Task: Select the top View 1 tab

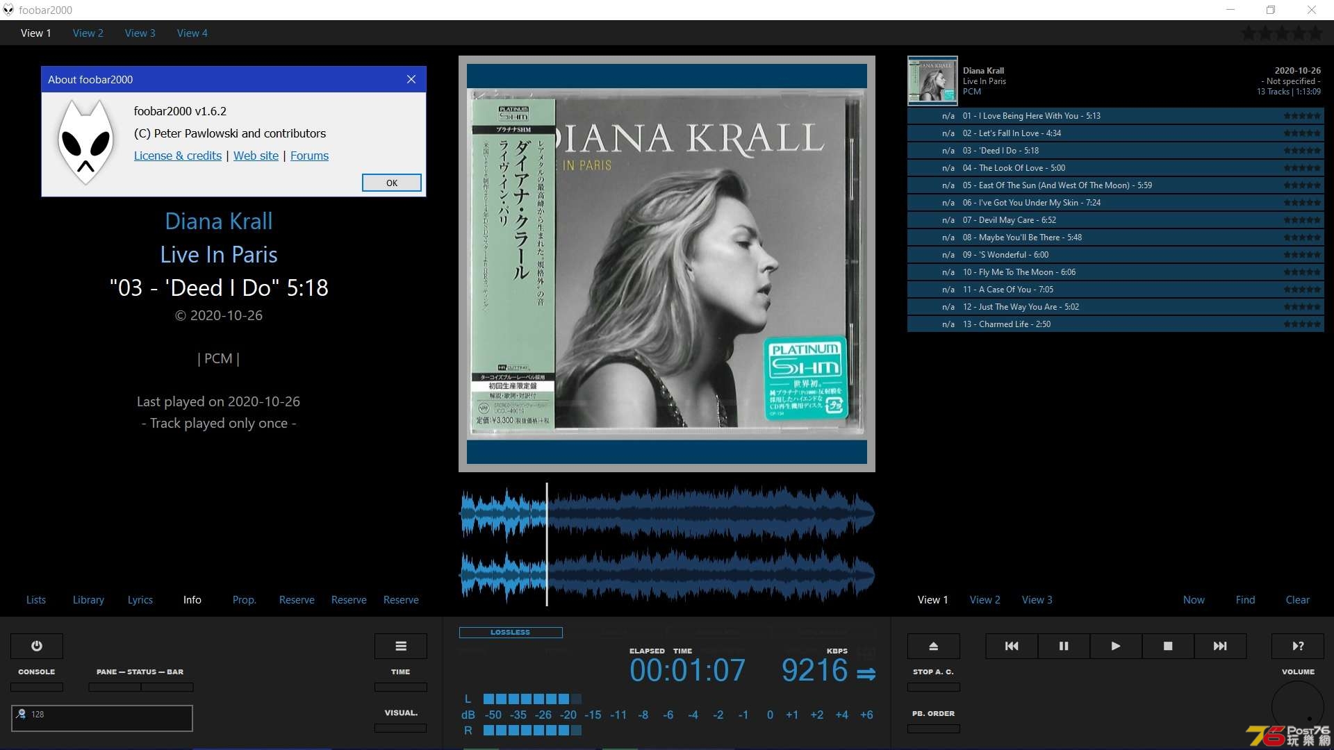Action: pyautogui.click(x=35, y=33)
